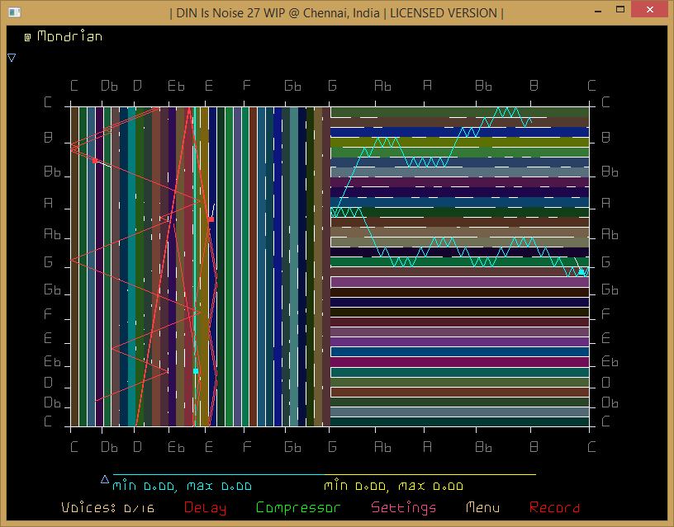Viewport: 674px width, 527px height.
Task: Click the F note label on top axis
Action: (x=246, y=86)
